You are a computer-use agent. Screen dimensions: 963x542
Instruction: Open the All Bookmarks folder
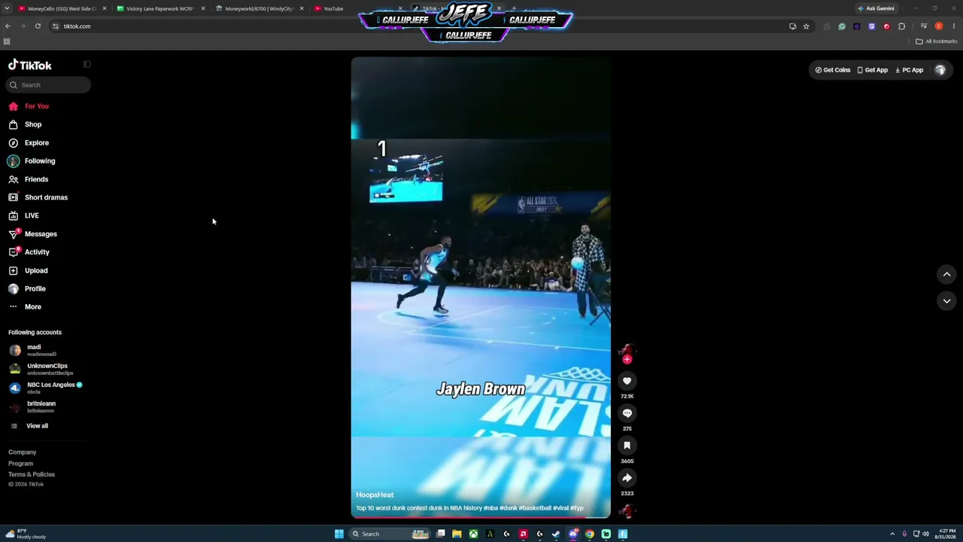pos(937,41)
